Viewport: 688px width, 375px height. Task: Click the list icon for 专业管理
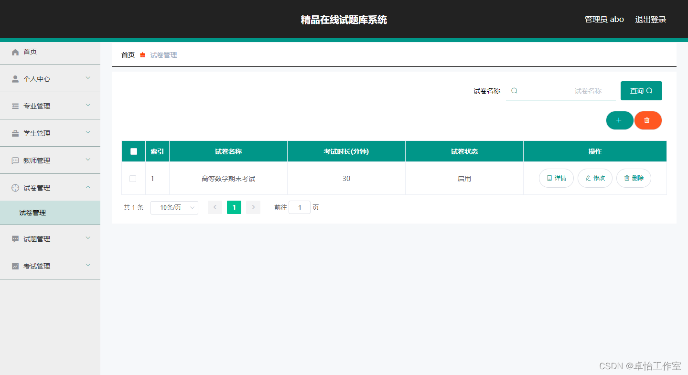(15, 106)
